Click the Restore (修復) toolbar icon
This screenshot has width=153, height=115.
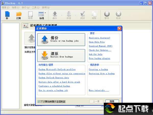coord(69,15)
